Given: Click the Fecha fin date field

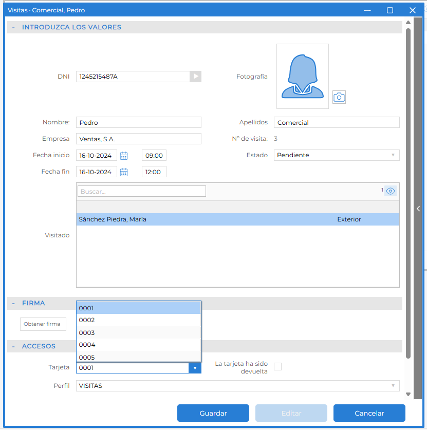Looking at the screenshot, I should pyautogui.click(x=97, y=172).
